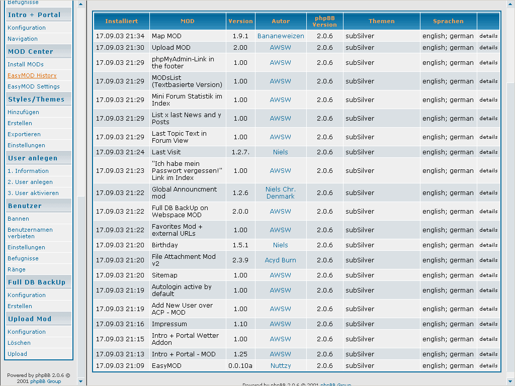This screenshot has height=386, width=515.
Task: Open phpBB Group link in sidebar footer
Action: click(x=46, y=381)
